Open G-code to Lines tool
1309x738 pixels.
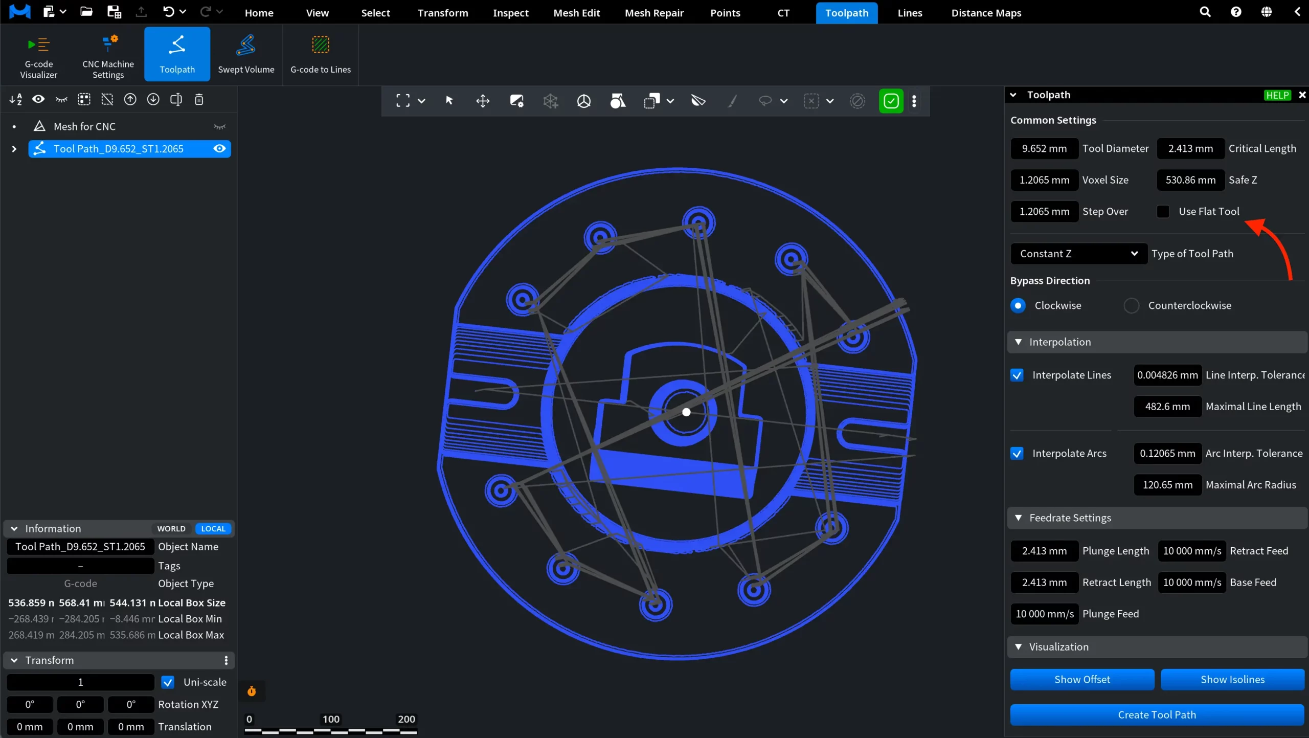coord(321,55)
